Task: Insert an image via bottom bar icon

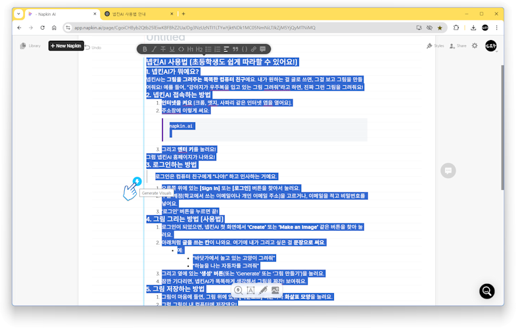Action: point(275,290)
